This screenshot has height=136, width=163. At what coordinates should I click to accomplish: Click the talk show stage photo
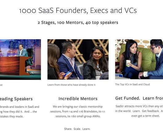click(x=20, y=59)
